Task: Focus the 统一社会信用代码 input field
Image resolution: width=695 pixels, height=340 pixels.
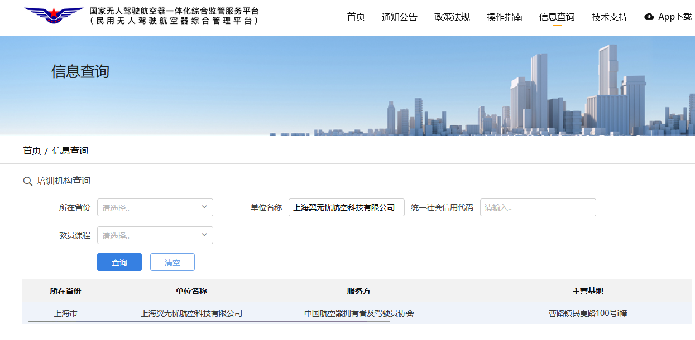Action: pyautogui.click(x=538, y=207)
